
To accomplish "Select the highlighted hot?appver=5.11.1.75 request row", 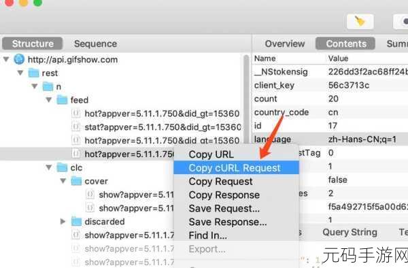I will [87, 154].
